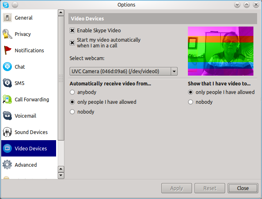
Task: Click the Voicemail icon
Action: (x=7, y=116)
